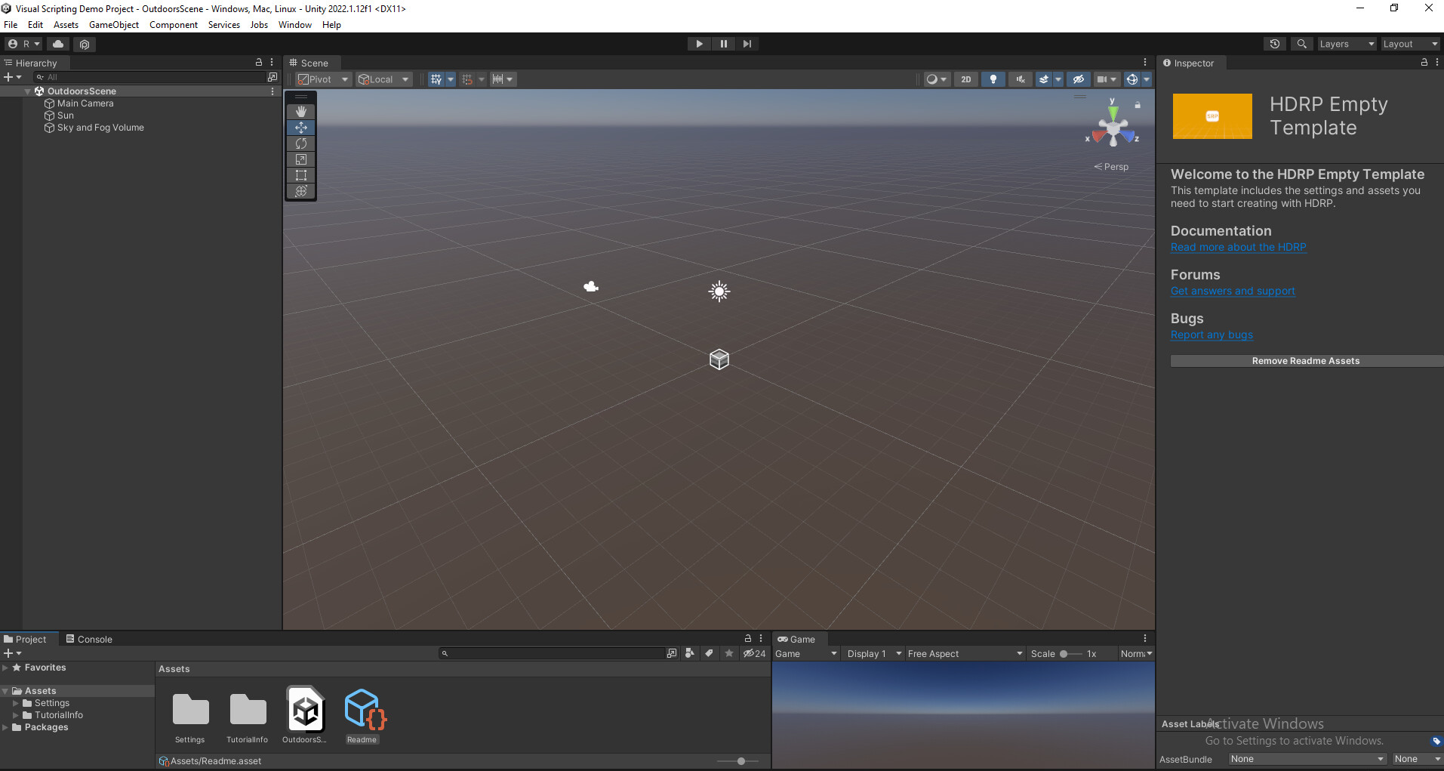Select the Rect tool
Screen dimensions: 1444x771
pos(301,175)
